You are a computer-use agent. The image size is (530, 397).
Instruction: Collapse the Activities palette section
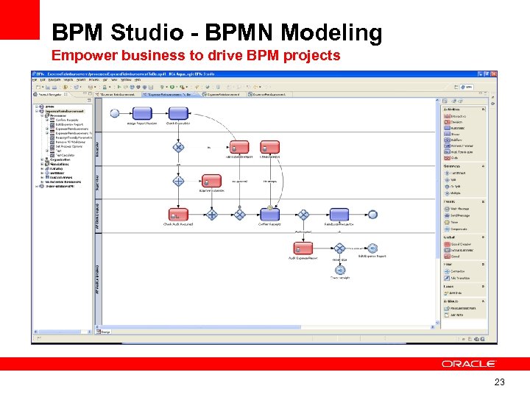click(x=483, y=110)
